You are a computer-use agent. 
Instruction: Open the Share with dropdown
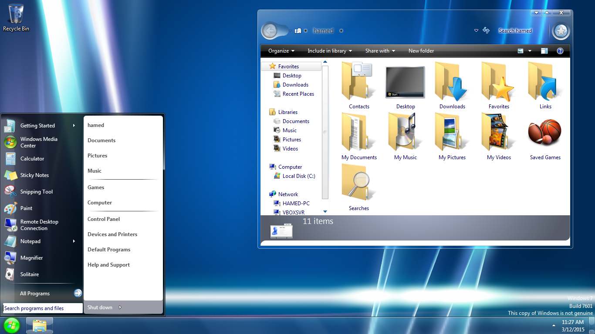coord(379,51)
